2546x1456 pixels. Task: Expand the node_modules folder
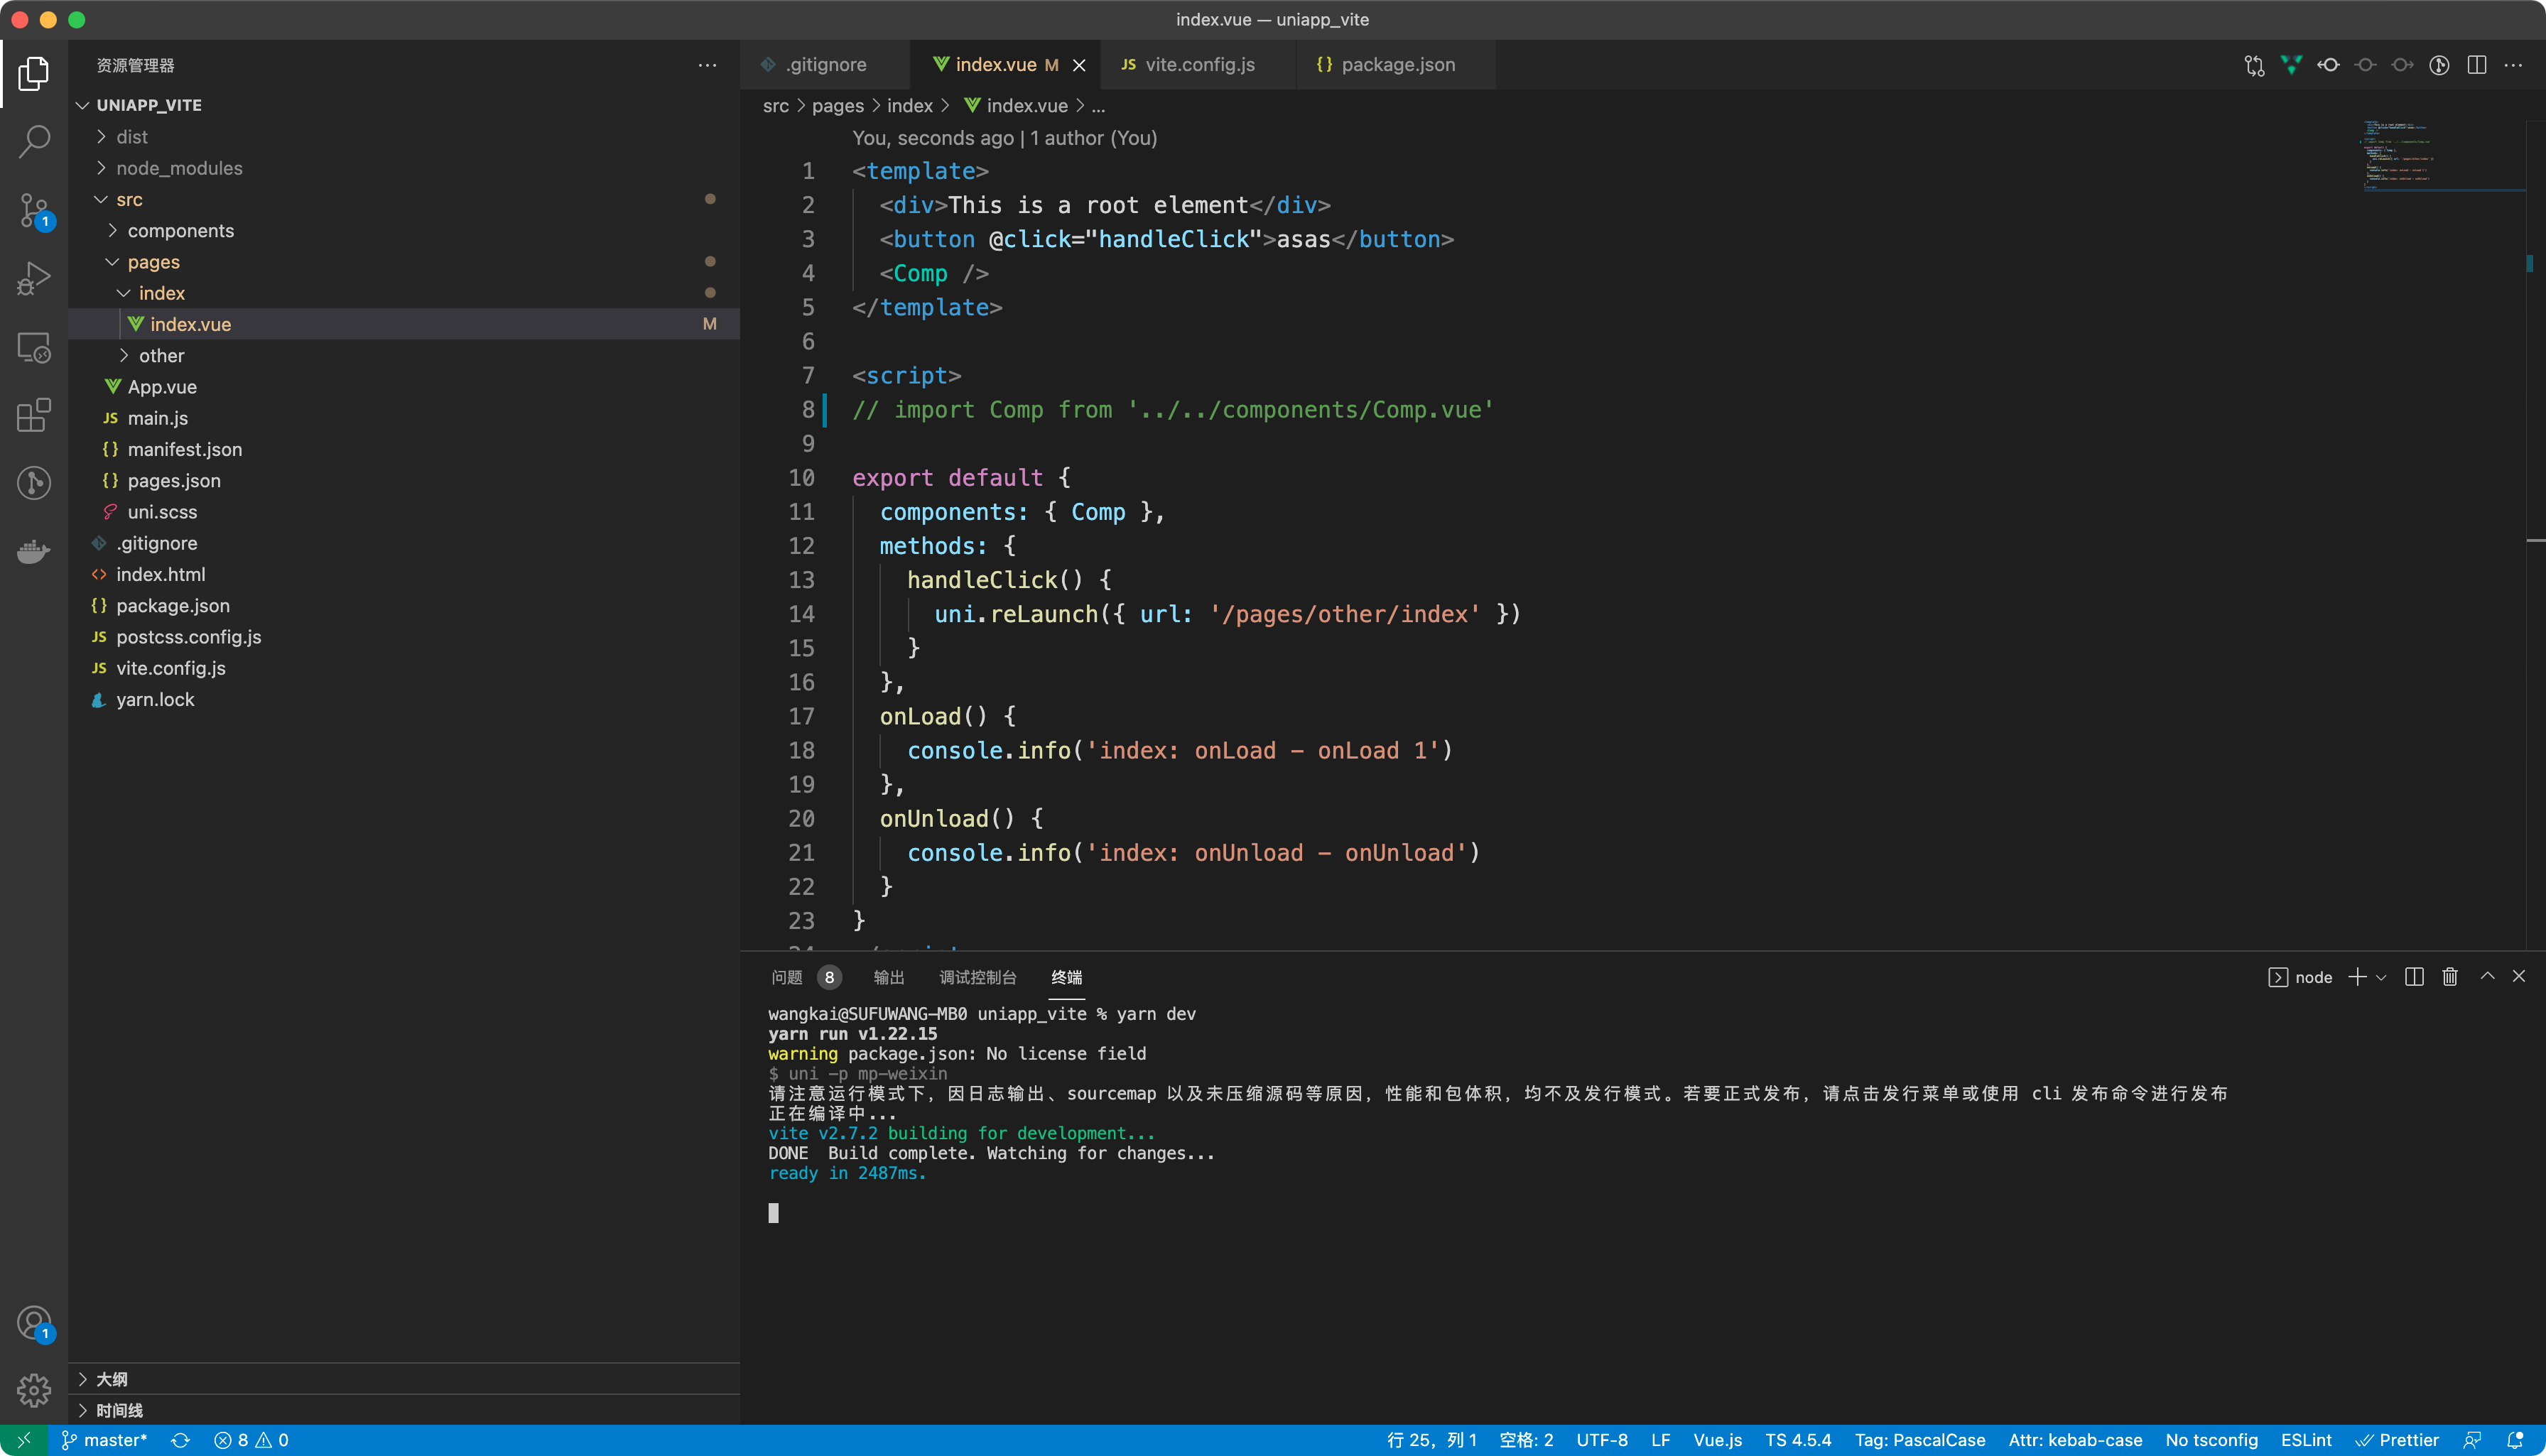click(x=178, y=168)
